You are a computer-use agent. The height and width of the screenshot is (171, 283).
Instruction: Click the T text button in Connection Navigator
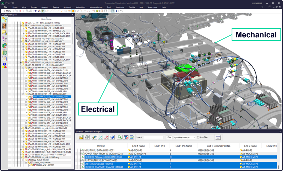(x=218, y=138)
